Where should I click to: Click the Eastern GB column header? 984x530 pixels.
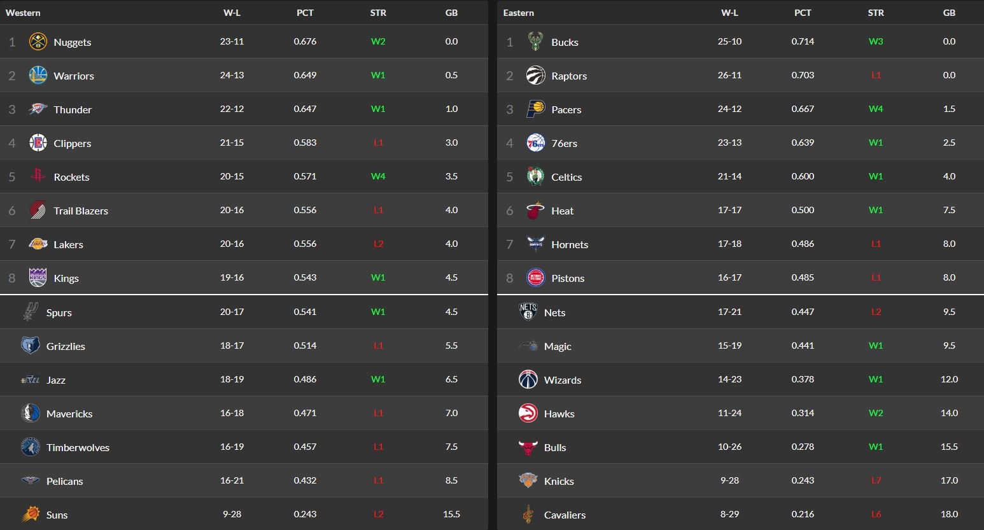pyautogui.click(x=949, y=13)
